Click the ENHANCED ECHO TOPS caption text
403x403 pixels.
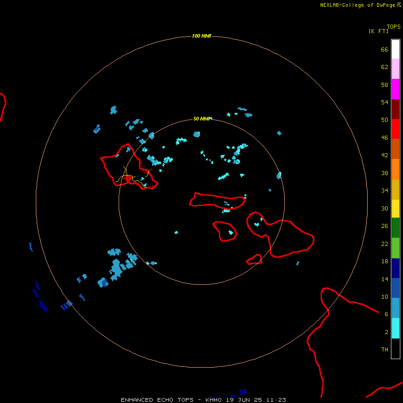(x=157, y=400)
